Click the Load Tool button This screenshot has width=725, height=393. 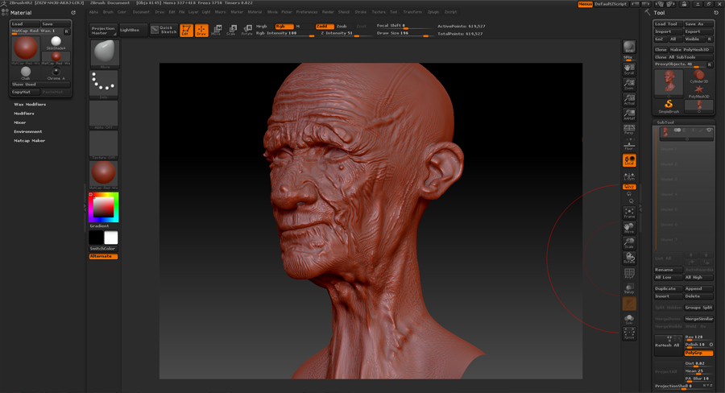click(668, 24)
